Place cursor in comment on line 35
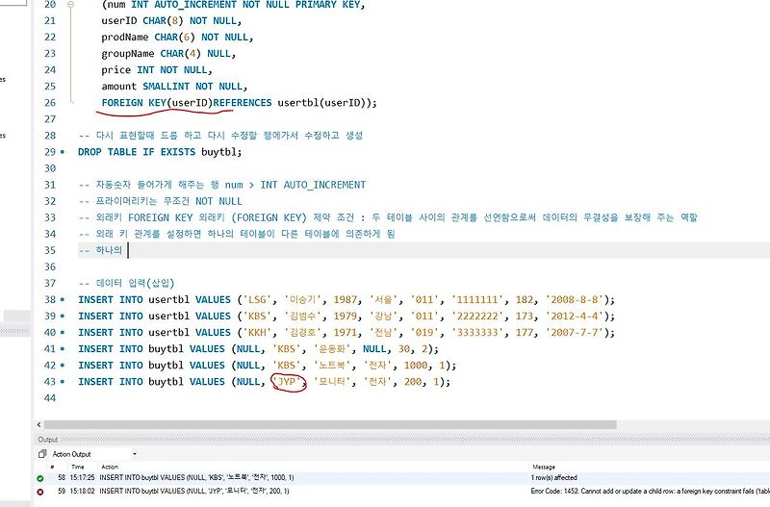770x507 pixels. pos(100,250)
